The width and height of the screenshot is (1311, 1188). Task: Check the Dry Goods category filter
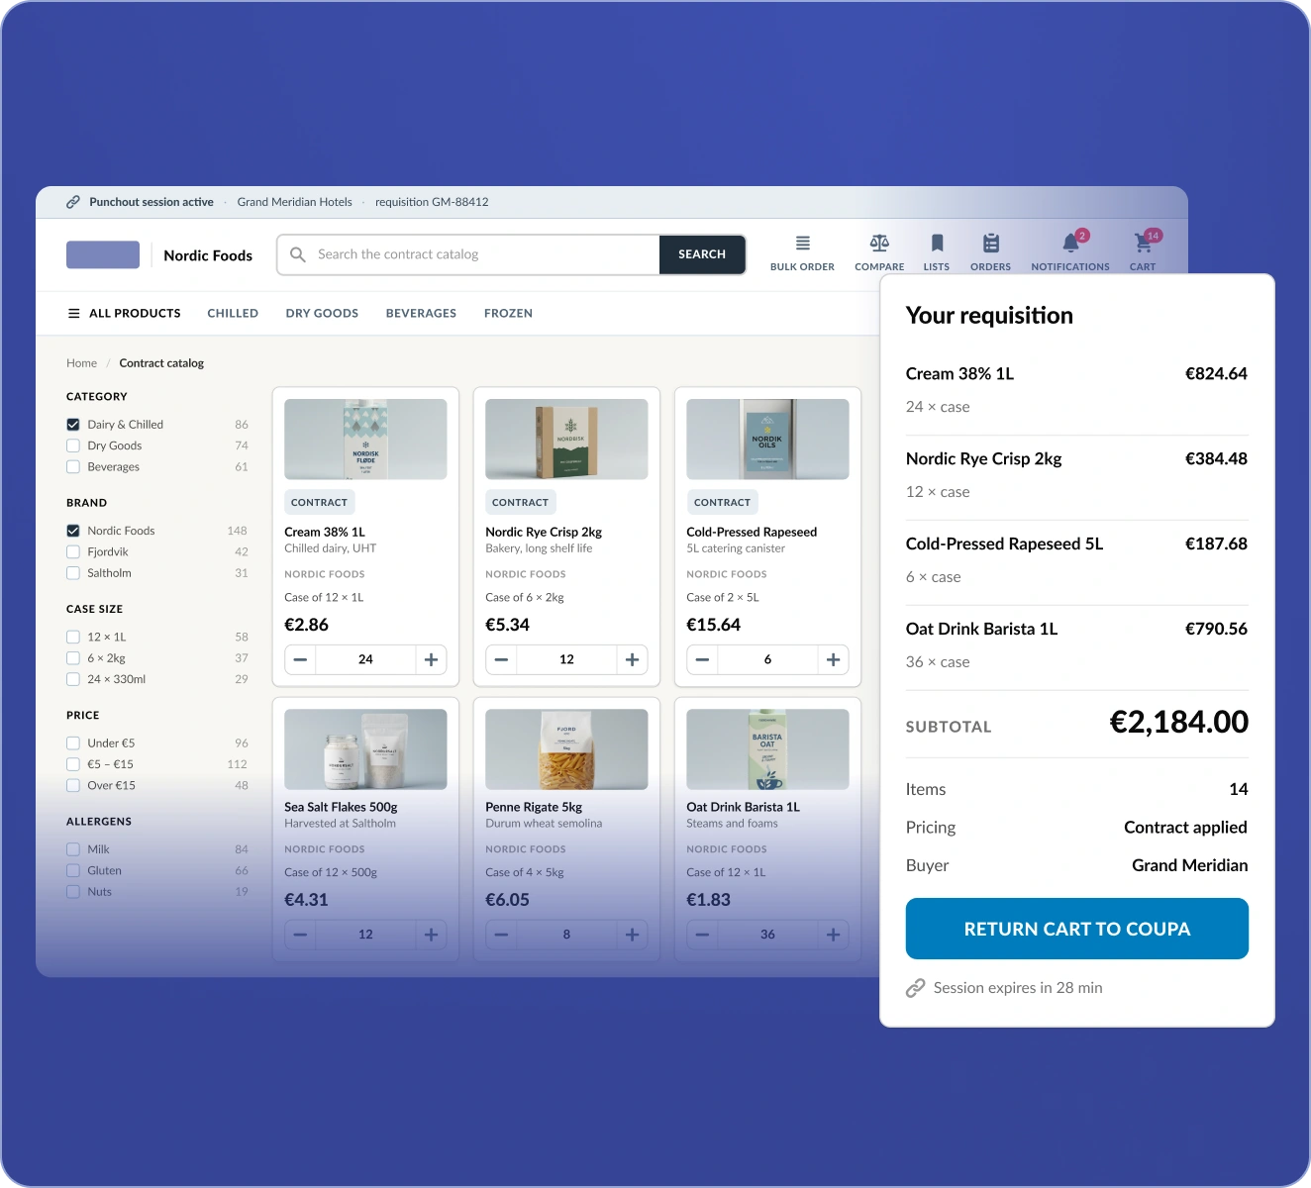[73, 445]
